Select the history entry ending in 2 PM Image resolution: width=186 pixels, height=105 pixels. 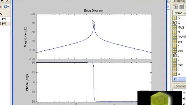tap(3, 24)
